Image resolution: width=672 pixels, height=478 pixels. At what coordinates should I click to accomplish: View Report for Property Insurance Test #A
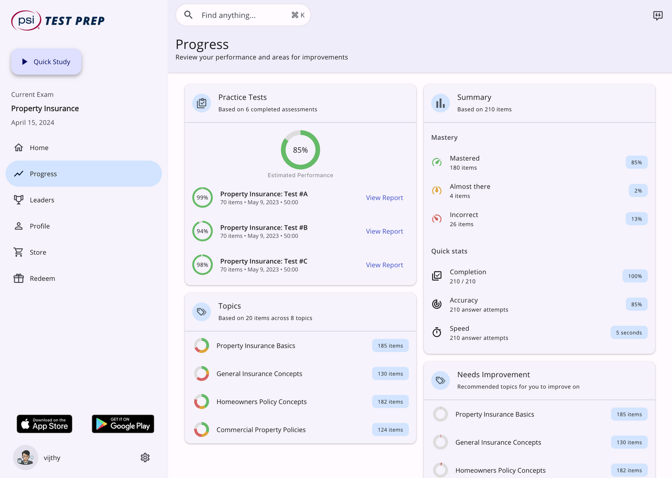click(384, 198)
